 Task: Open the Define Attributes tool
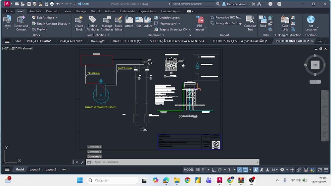(93, 23)
